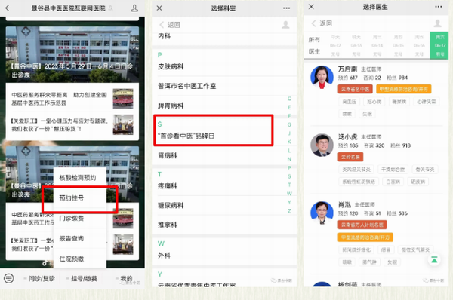This screenshot has width=453, height=300.
Task: Choose 住院预缴 from the popup menu
Action: [80, 259]
